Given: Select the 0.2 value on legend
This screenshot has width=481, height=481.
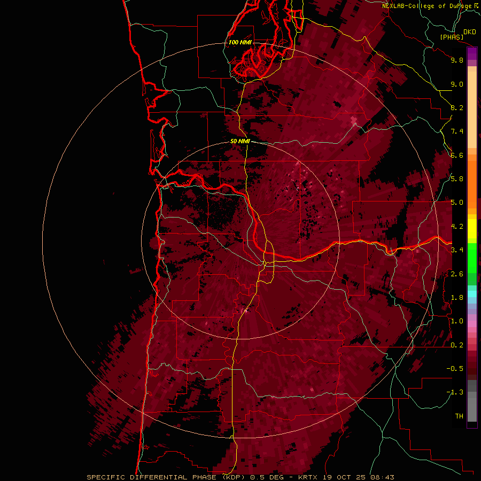Looking at the screenshot, I should tap(457, 345).
